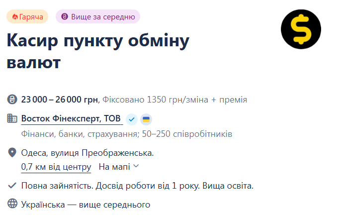The height and width of the screenshot is (220, 339).
Task: Click the checkmark icon beside Повна зайнятість
Action: tap(12, 186)
